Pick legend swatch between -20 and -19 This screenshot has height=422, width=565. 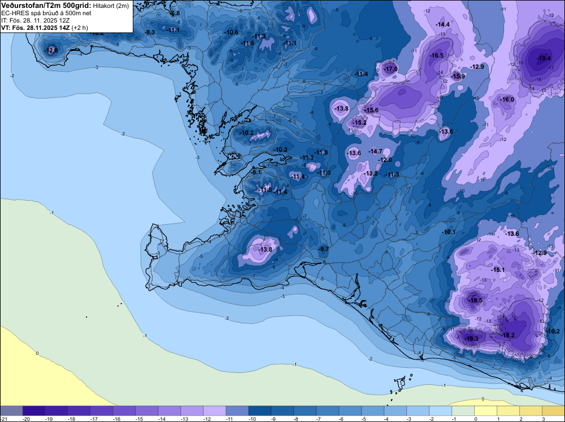pos(34,411)
